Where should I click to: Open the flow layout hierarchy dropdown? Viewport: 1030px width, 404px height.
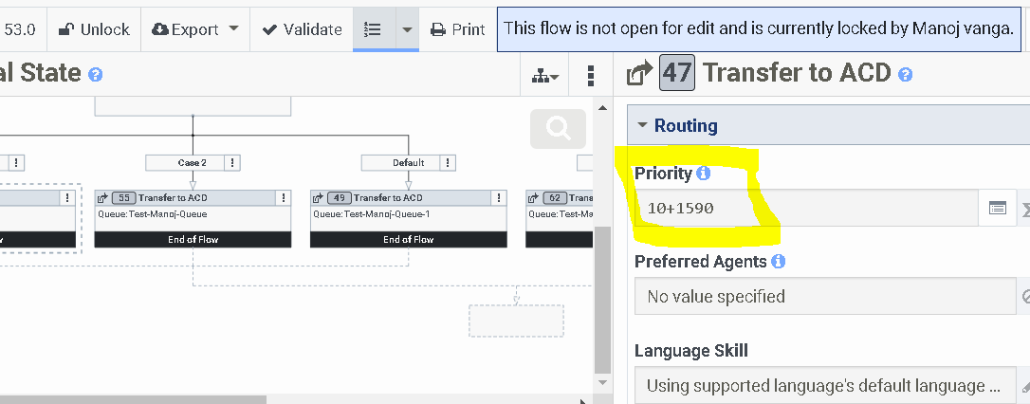(x=545, y=75)
